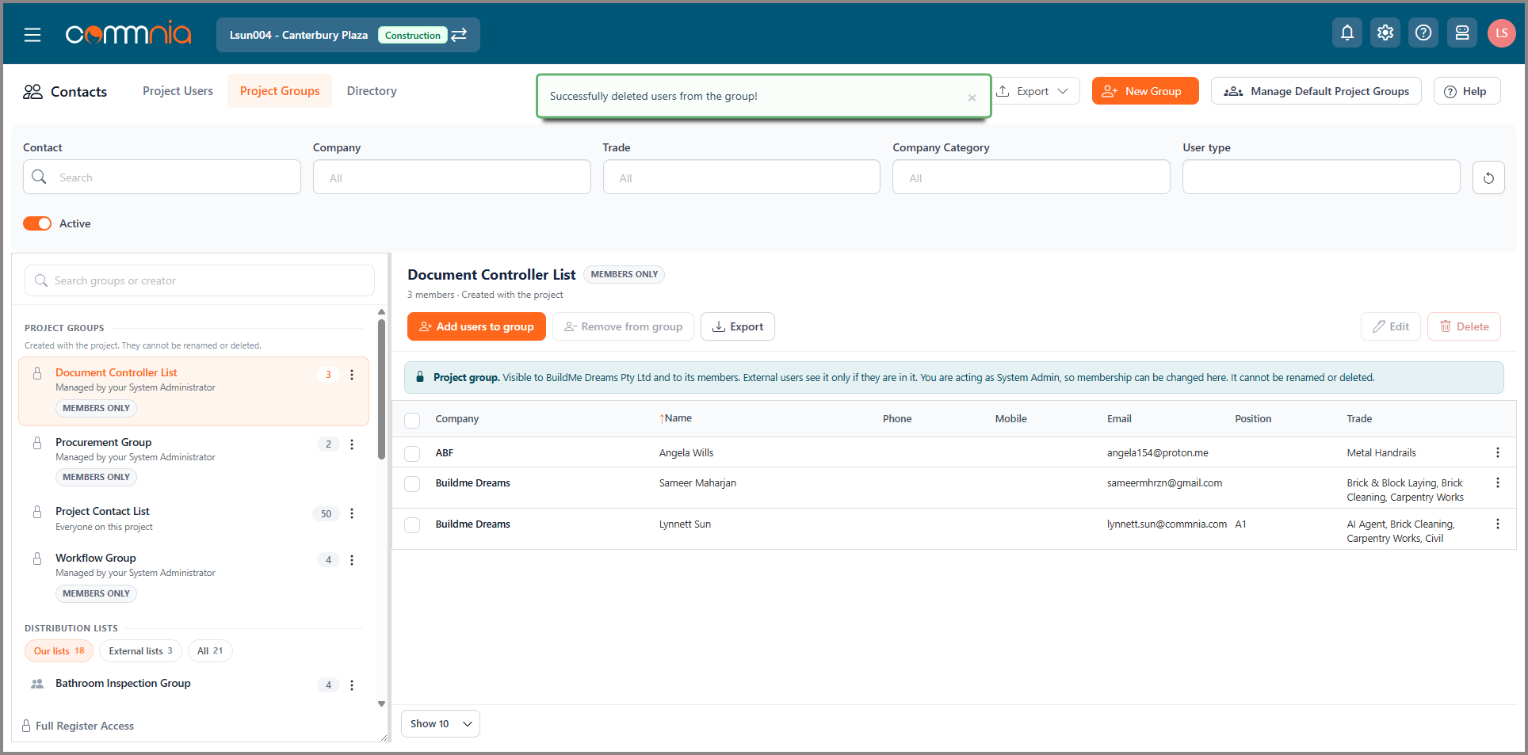The image size is (1528, 755).
Task: Click the group list vertical scrollbar
Action: tap(381, 389)
